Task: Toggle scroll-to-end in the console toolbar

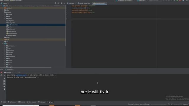Action: (x=4, y=84)
